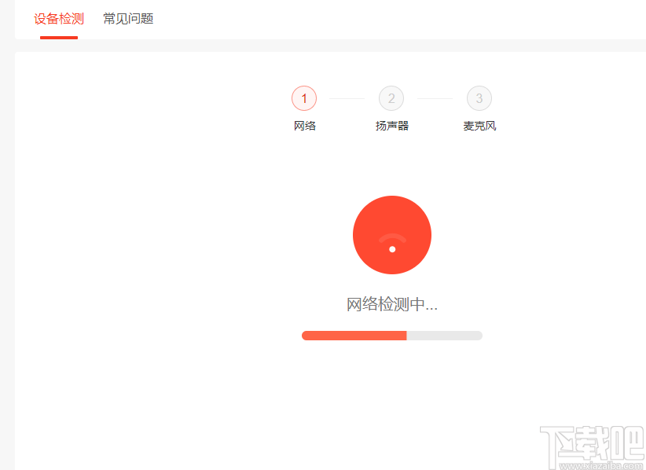This screenshot has height=470, width=646.
Task: Switch to the 常见问题 tab
Action: [127, 19]
